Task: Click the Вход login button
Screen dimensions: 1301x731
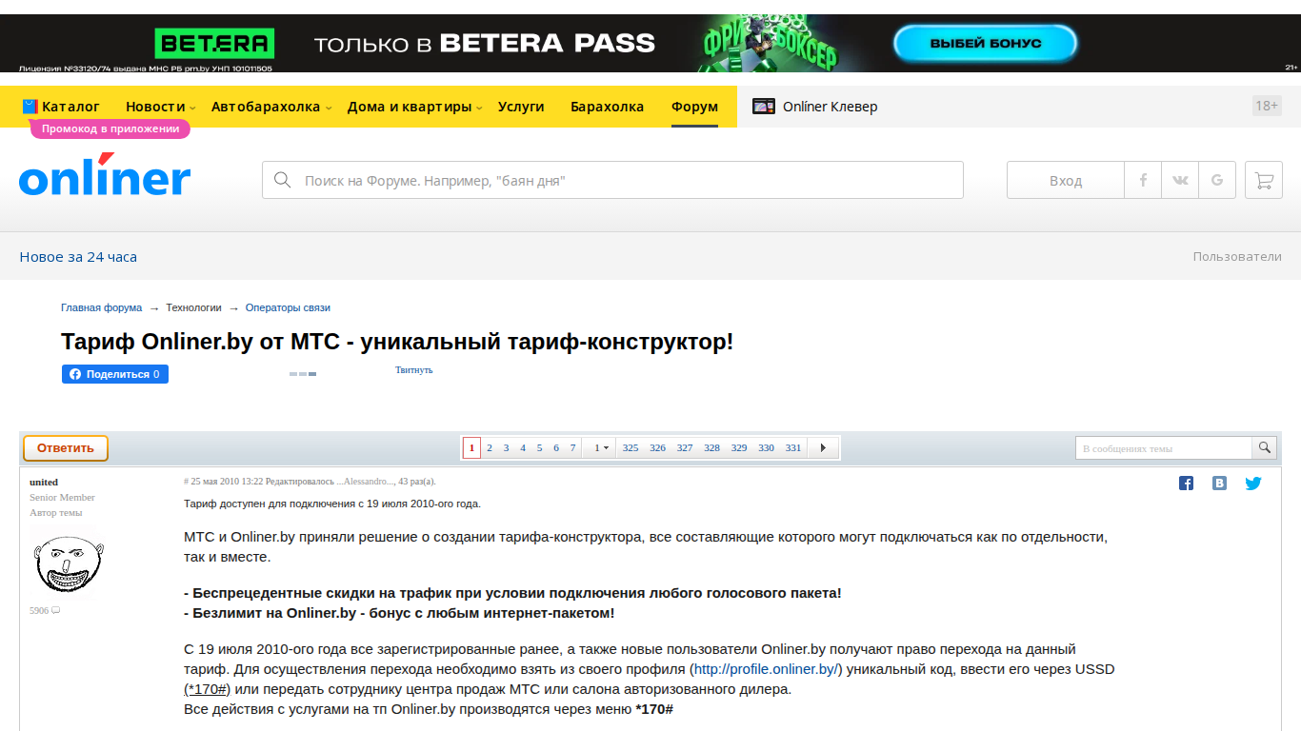Action: [x=1066, y=180]
